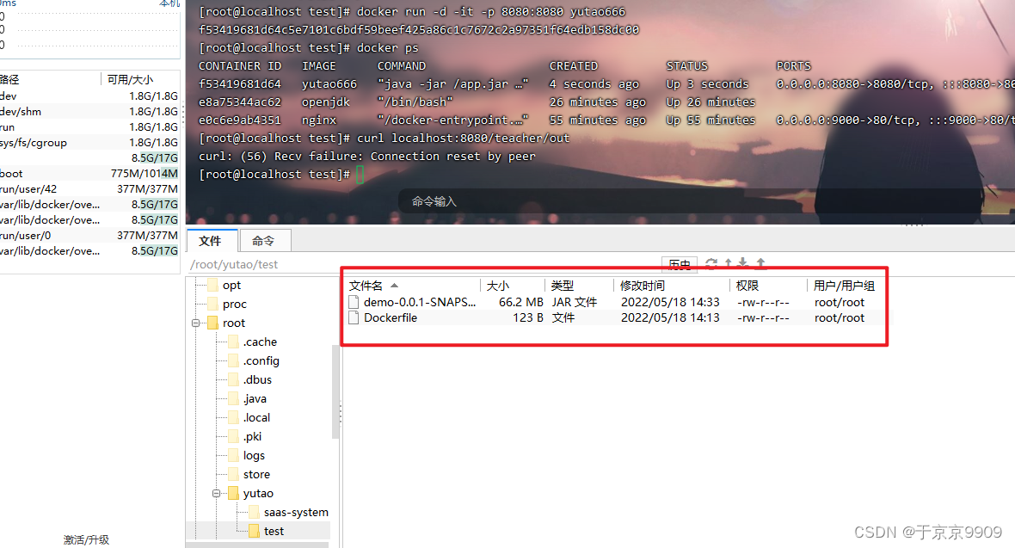Select the proc tree item
Screen dimensions: 1015x548
point(234,304)
